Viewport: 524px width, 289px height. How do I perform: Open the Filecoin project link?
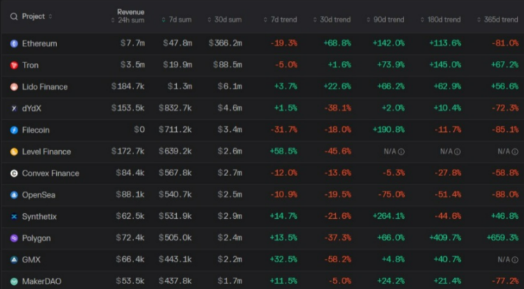[x=36, y=130]
